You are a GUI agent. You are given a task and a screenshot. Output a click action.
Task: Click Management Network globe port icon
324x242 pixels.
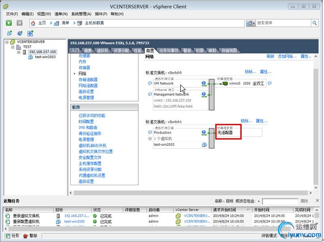[x=204, y=94]
